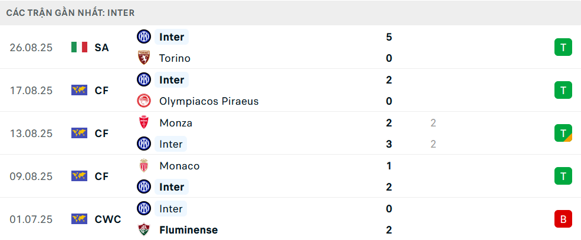Open the Torino team name link
Image resolution: width=581 pixels, height=240 pixels.
[175, 58]
